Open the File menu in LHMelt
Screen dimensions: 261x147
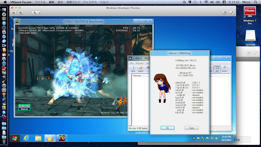tap(132, 63)
